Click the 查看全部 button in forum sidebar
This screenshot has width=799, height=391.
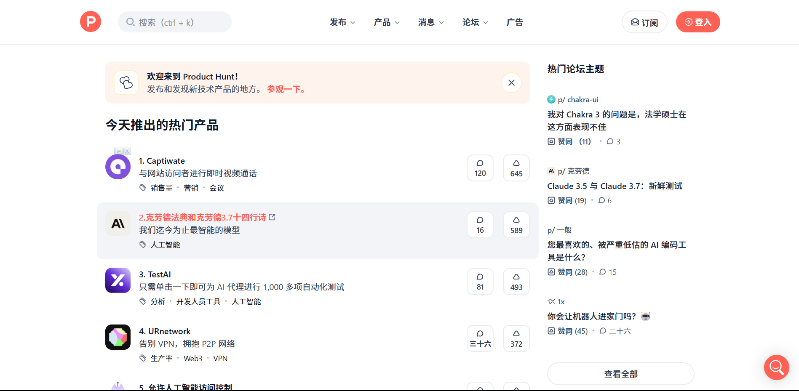(x=620, y=374)
